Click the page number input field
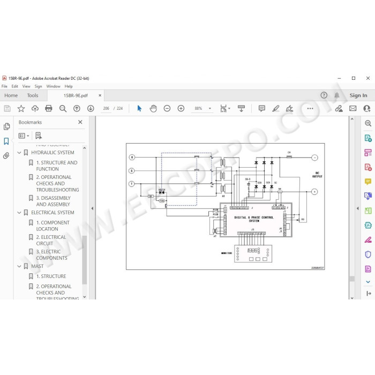 [106, 108]
